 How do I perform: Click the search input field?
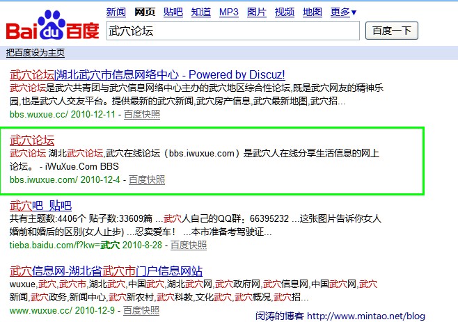[x=232, y=31]
